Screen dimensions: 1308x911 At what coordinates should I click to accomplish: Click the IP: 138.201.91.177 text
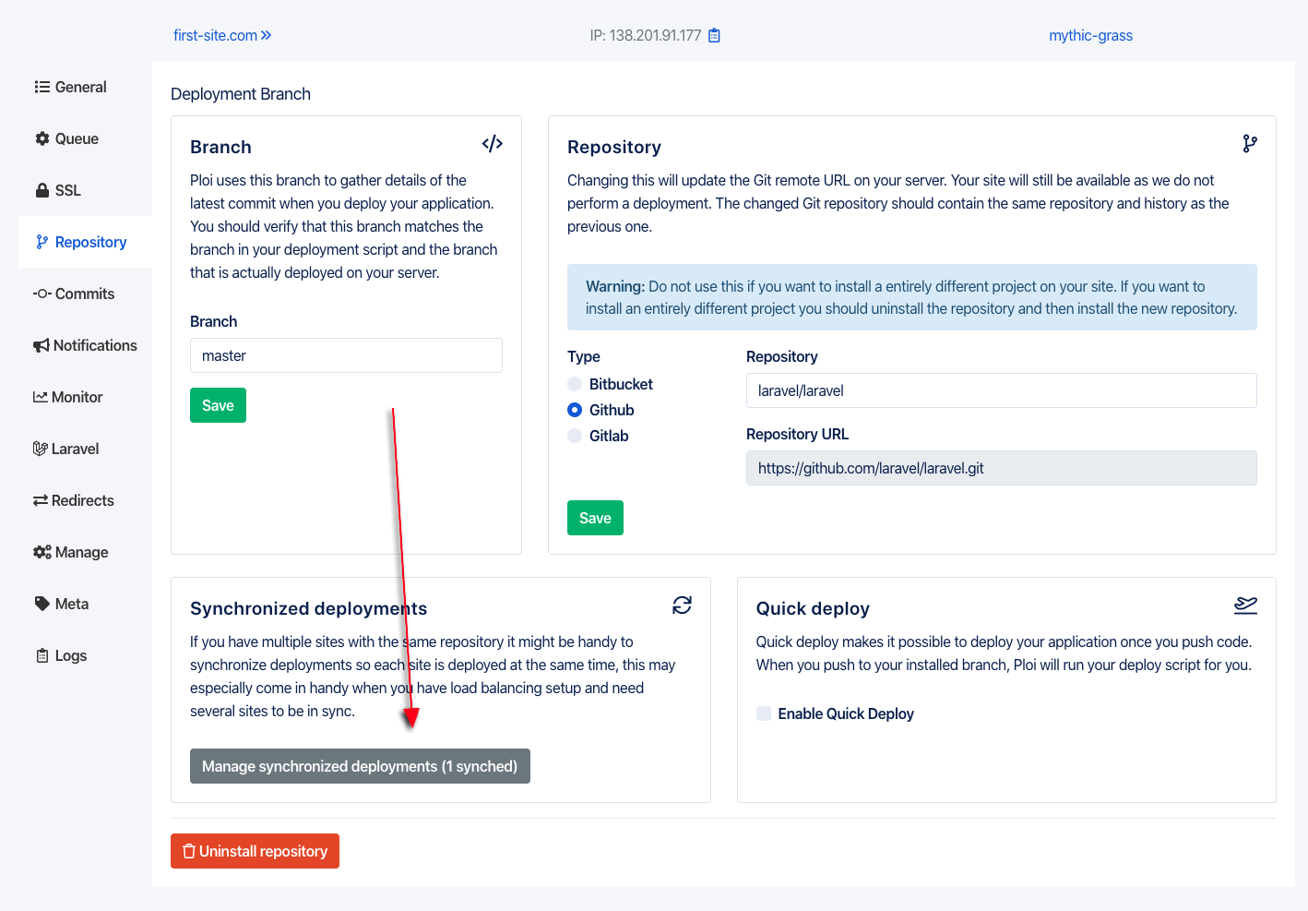(646, 35)
